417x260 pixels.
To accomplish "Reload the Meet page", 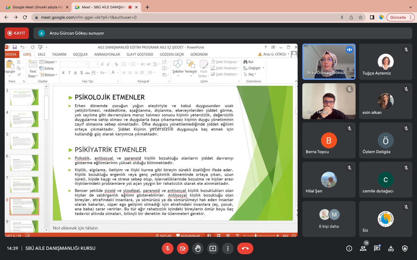I will [x=25, y=17].
